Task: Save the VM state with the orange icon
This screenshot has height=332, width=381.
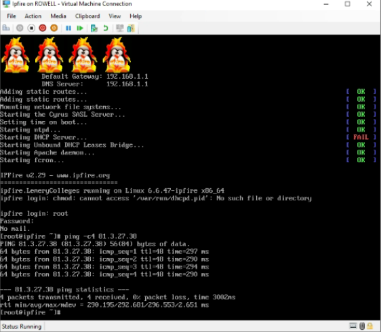Action: (54, 29)
